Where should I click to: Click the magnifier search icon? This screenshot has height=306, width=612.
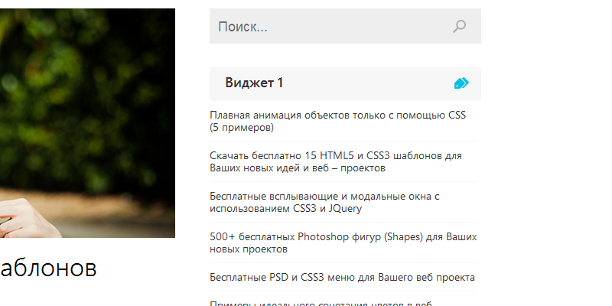460,27
